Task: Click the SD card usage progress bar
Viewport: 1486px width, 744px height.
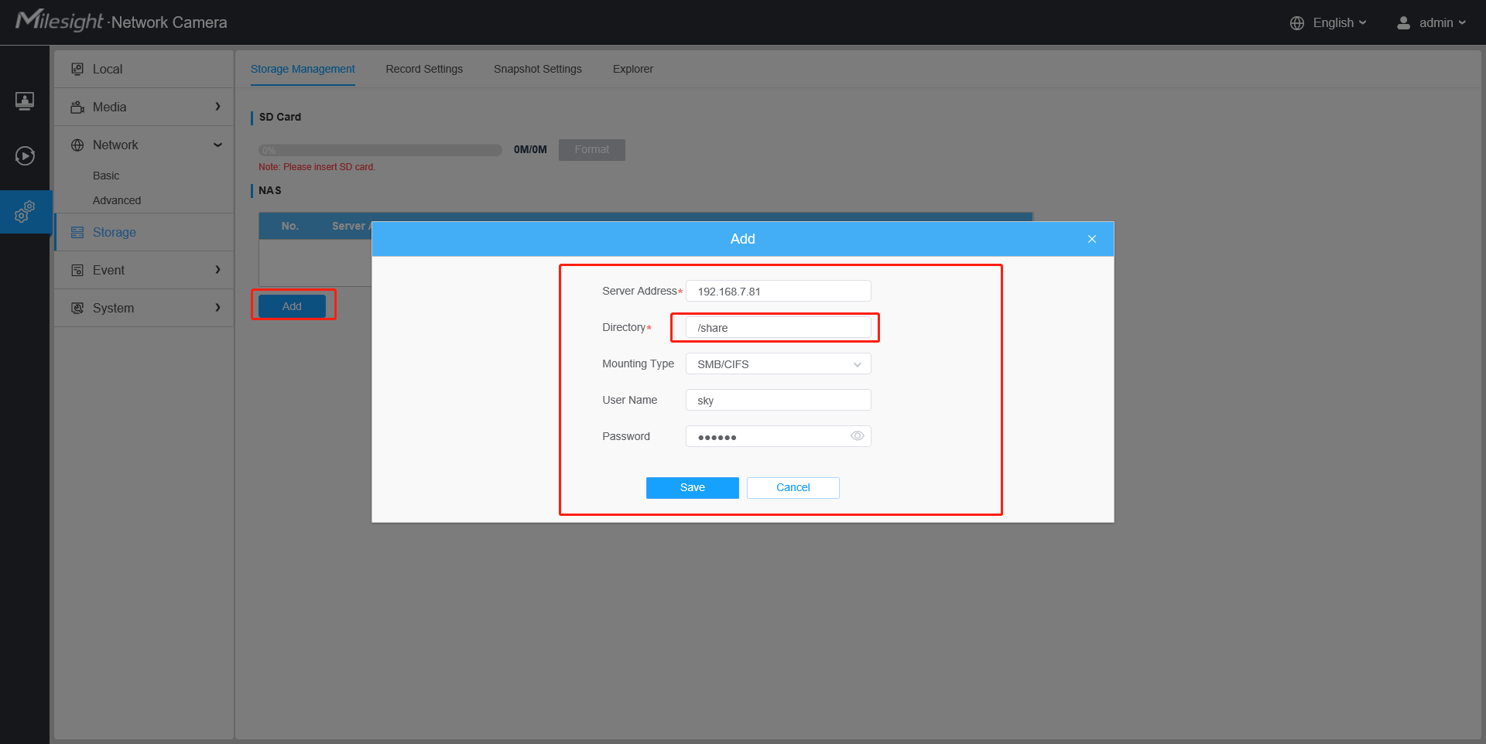Action: pos(380,150)
